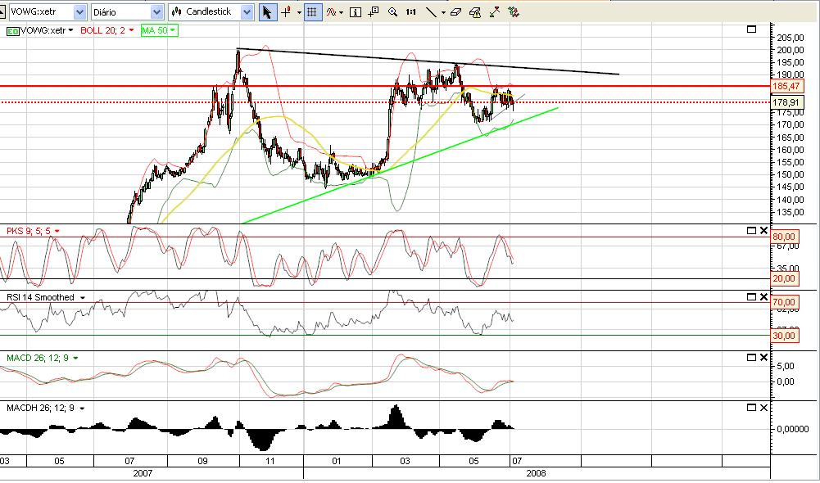Select the arrow pointer tool

(x=267, y=11)
